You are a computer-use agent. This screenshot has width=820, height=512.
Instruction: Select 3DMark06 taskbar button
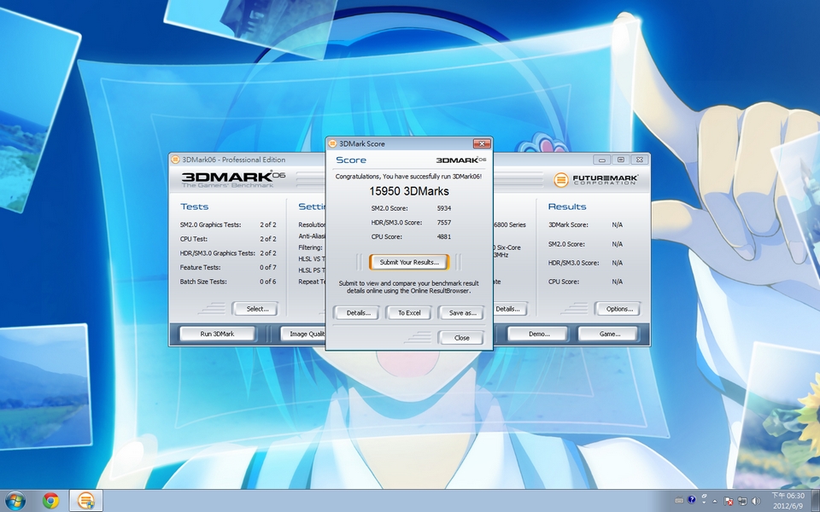[85, 501]
